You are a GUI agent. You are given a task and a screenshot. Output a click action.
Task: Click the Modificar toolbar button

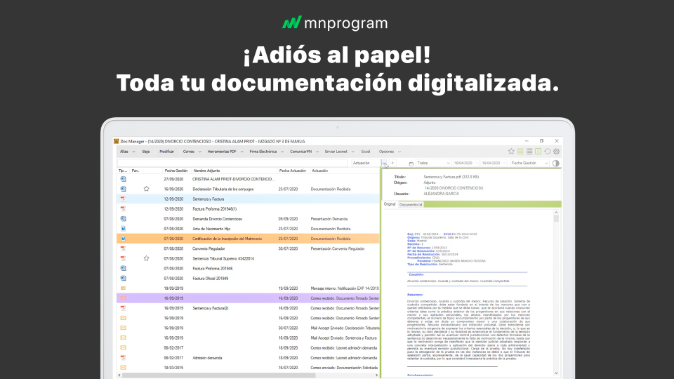click(166, 152)
